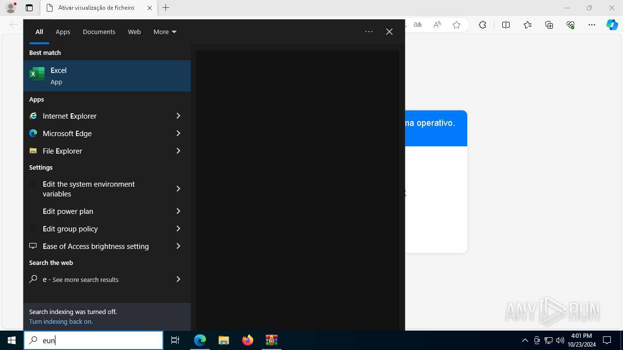The width and height of the screenshot is (623, 350).
Task: Click the web search magnifier result
Action: click(33, 279)
